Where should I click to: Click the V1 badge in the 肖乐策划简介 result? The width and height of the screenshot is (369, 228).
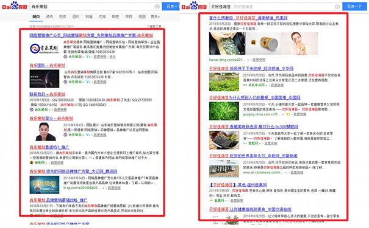tap(88, 135)
